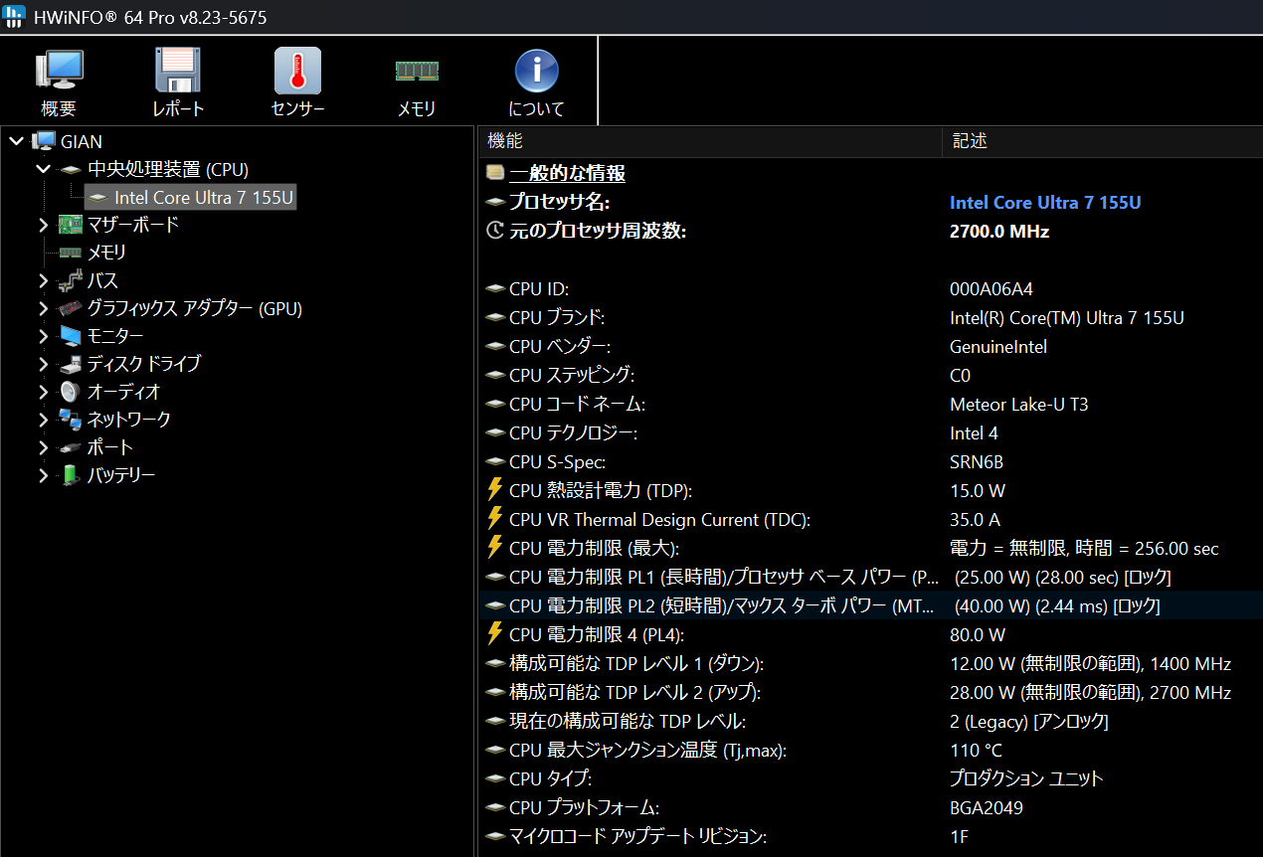
Task: Select the CPU コード ネーム row
Action: [870, 404]
